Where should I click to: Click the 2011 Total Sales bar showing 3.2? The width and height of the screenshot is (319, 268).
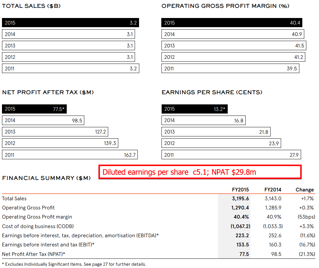[71, 69]
